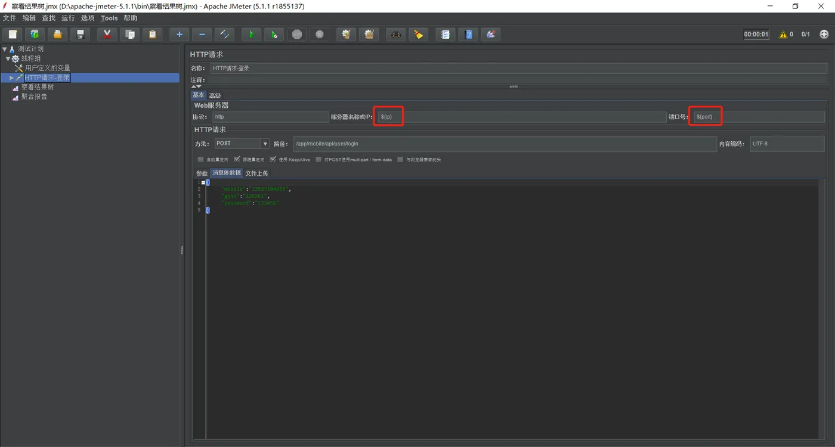The image size is (835, 447).
Task: Click the 名称 field containing HTTP请求-登录
Action: click(518, 69)
